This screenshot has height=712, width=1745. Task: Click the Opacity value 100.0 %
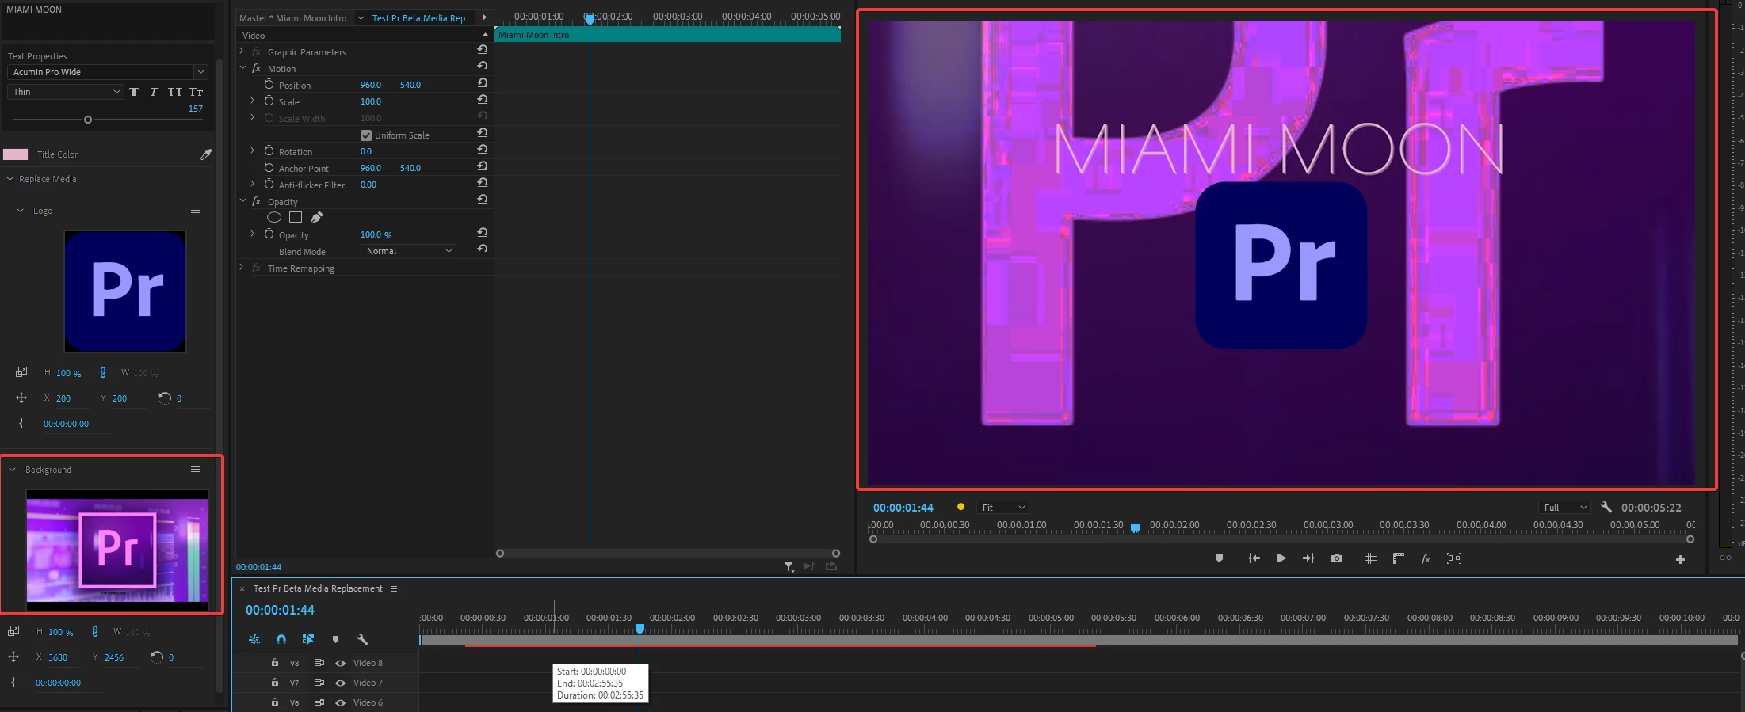(x=376, y=234)
